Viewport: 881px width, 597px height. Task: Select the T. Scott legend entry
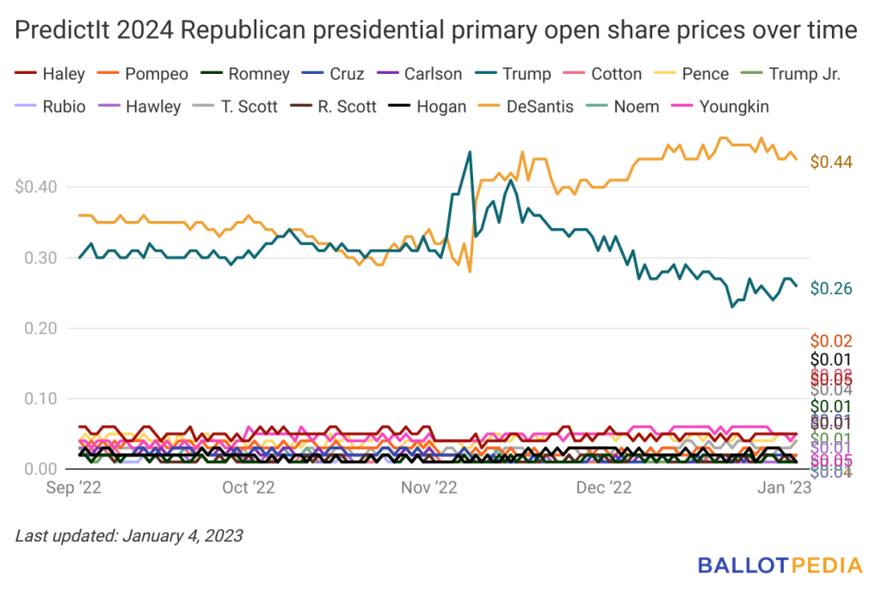point(235,106)
